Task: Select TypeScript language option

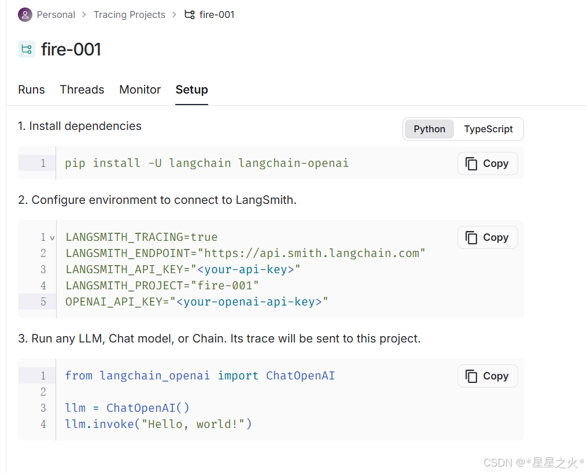Action: tap(489, 129)
